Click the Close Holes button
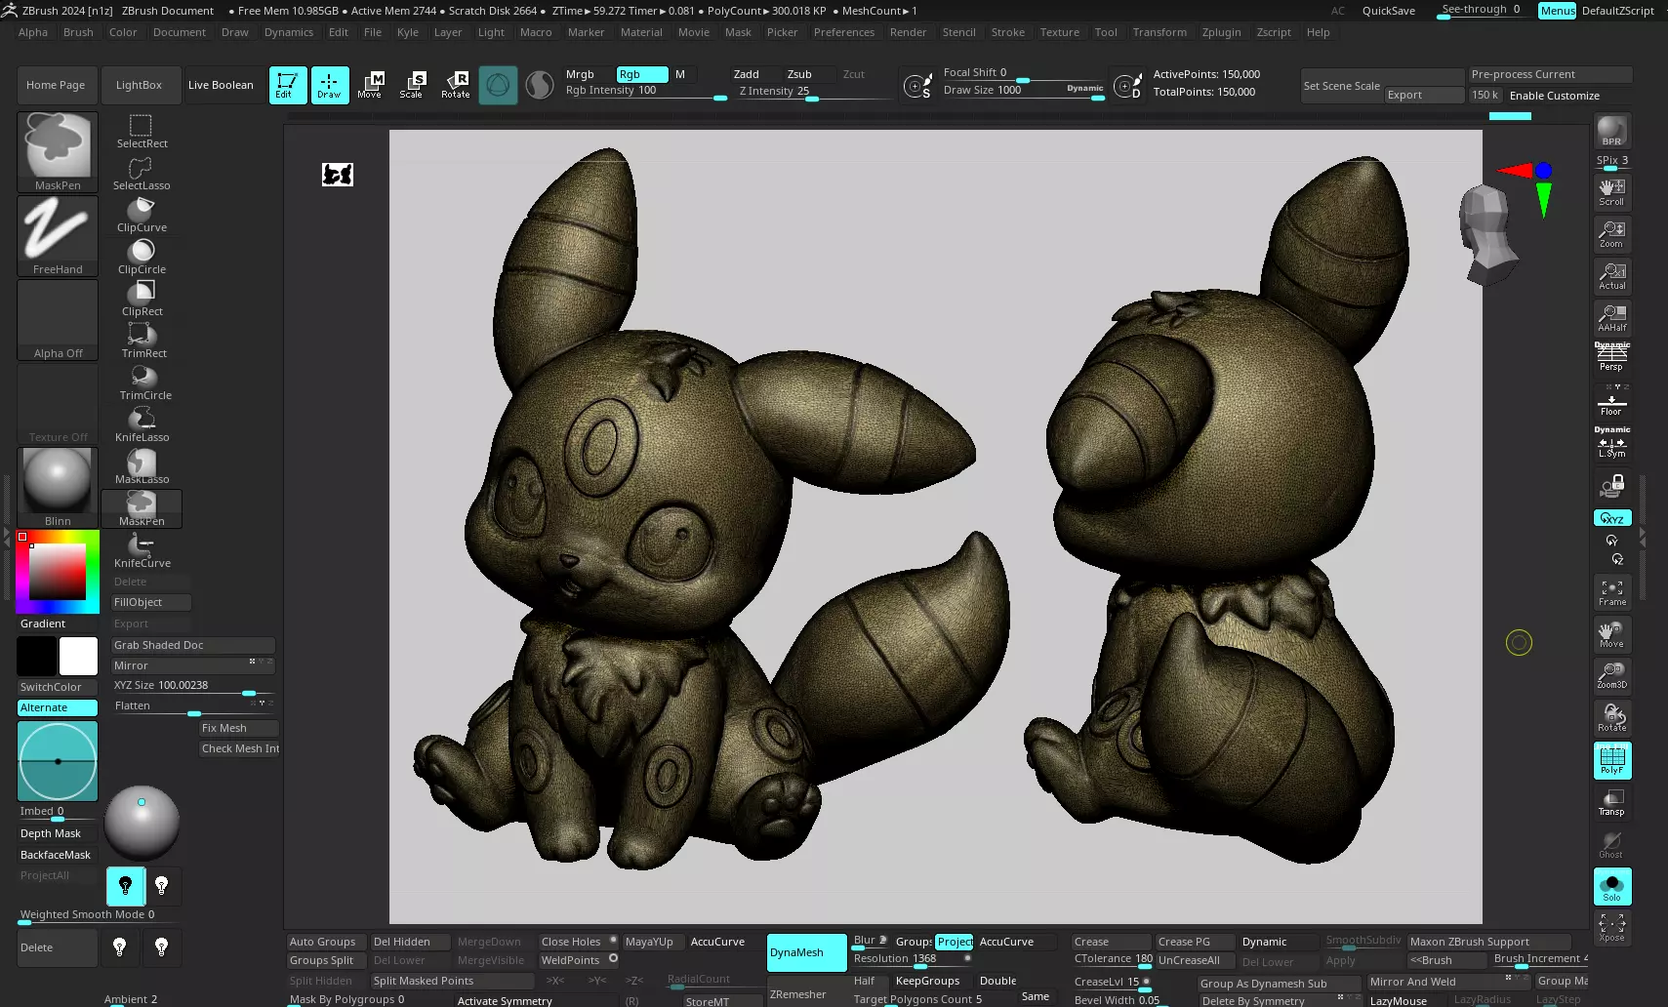The width and height of the screenshot is (1668, 1007). pos(579,942)
